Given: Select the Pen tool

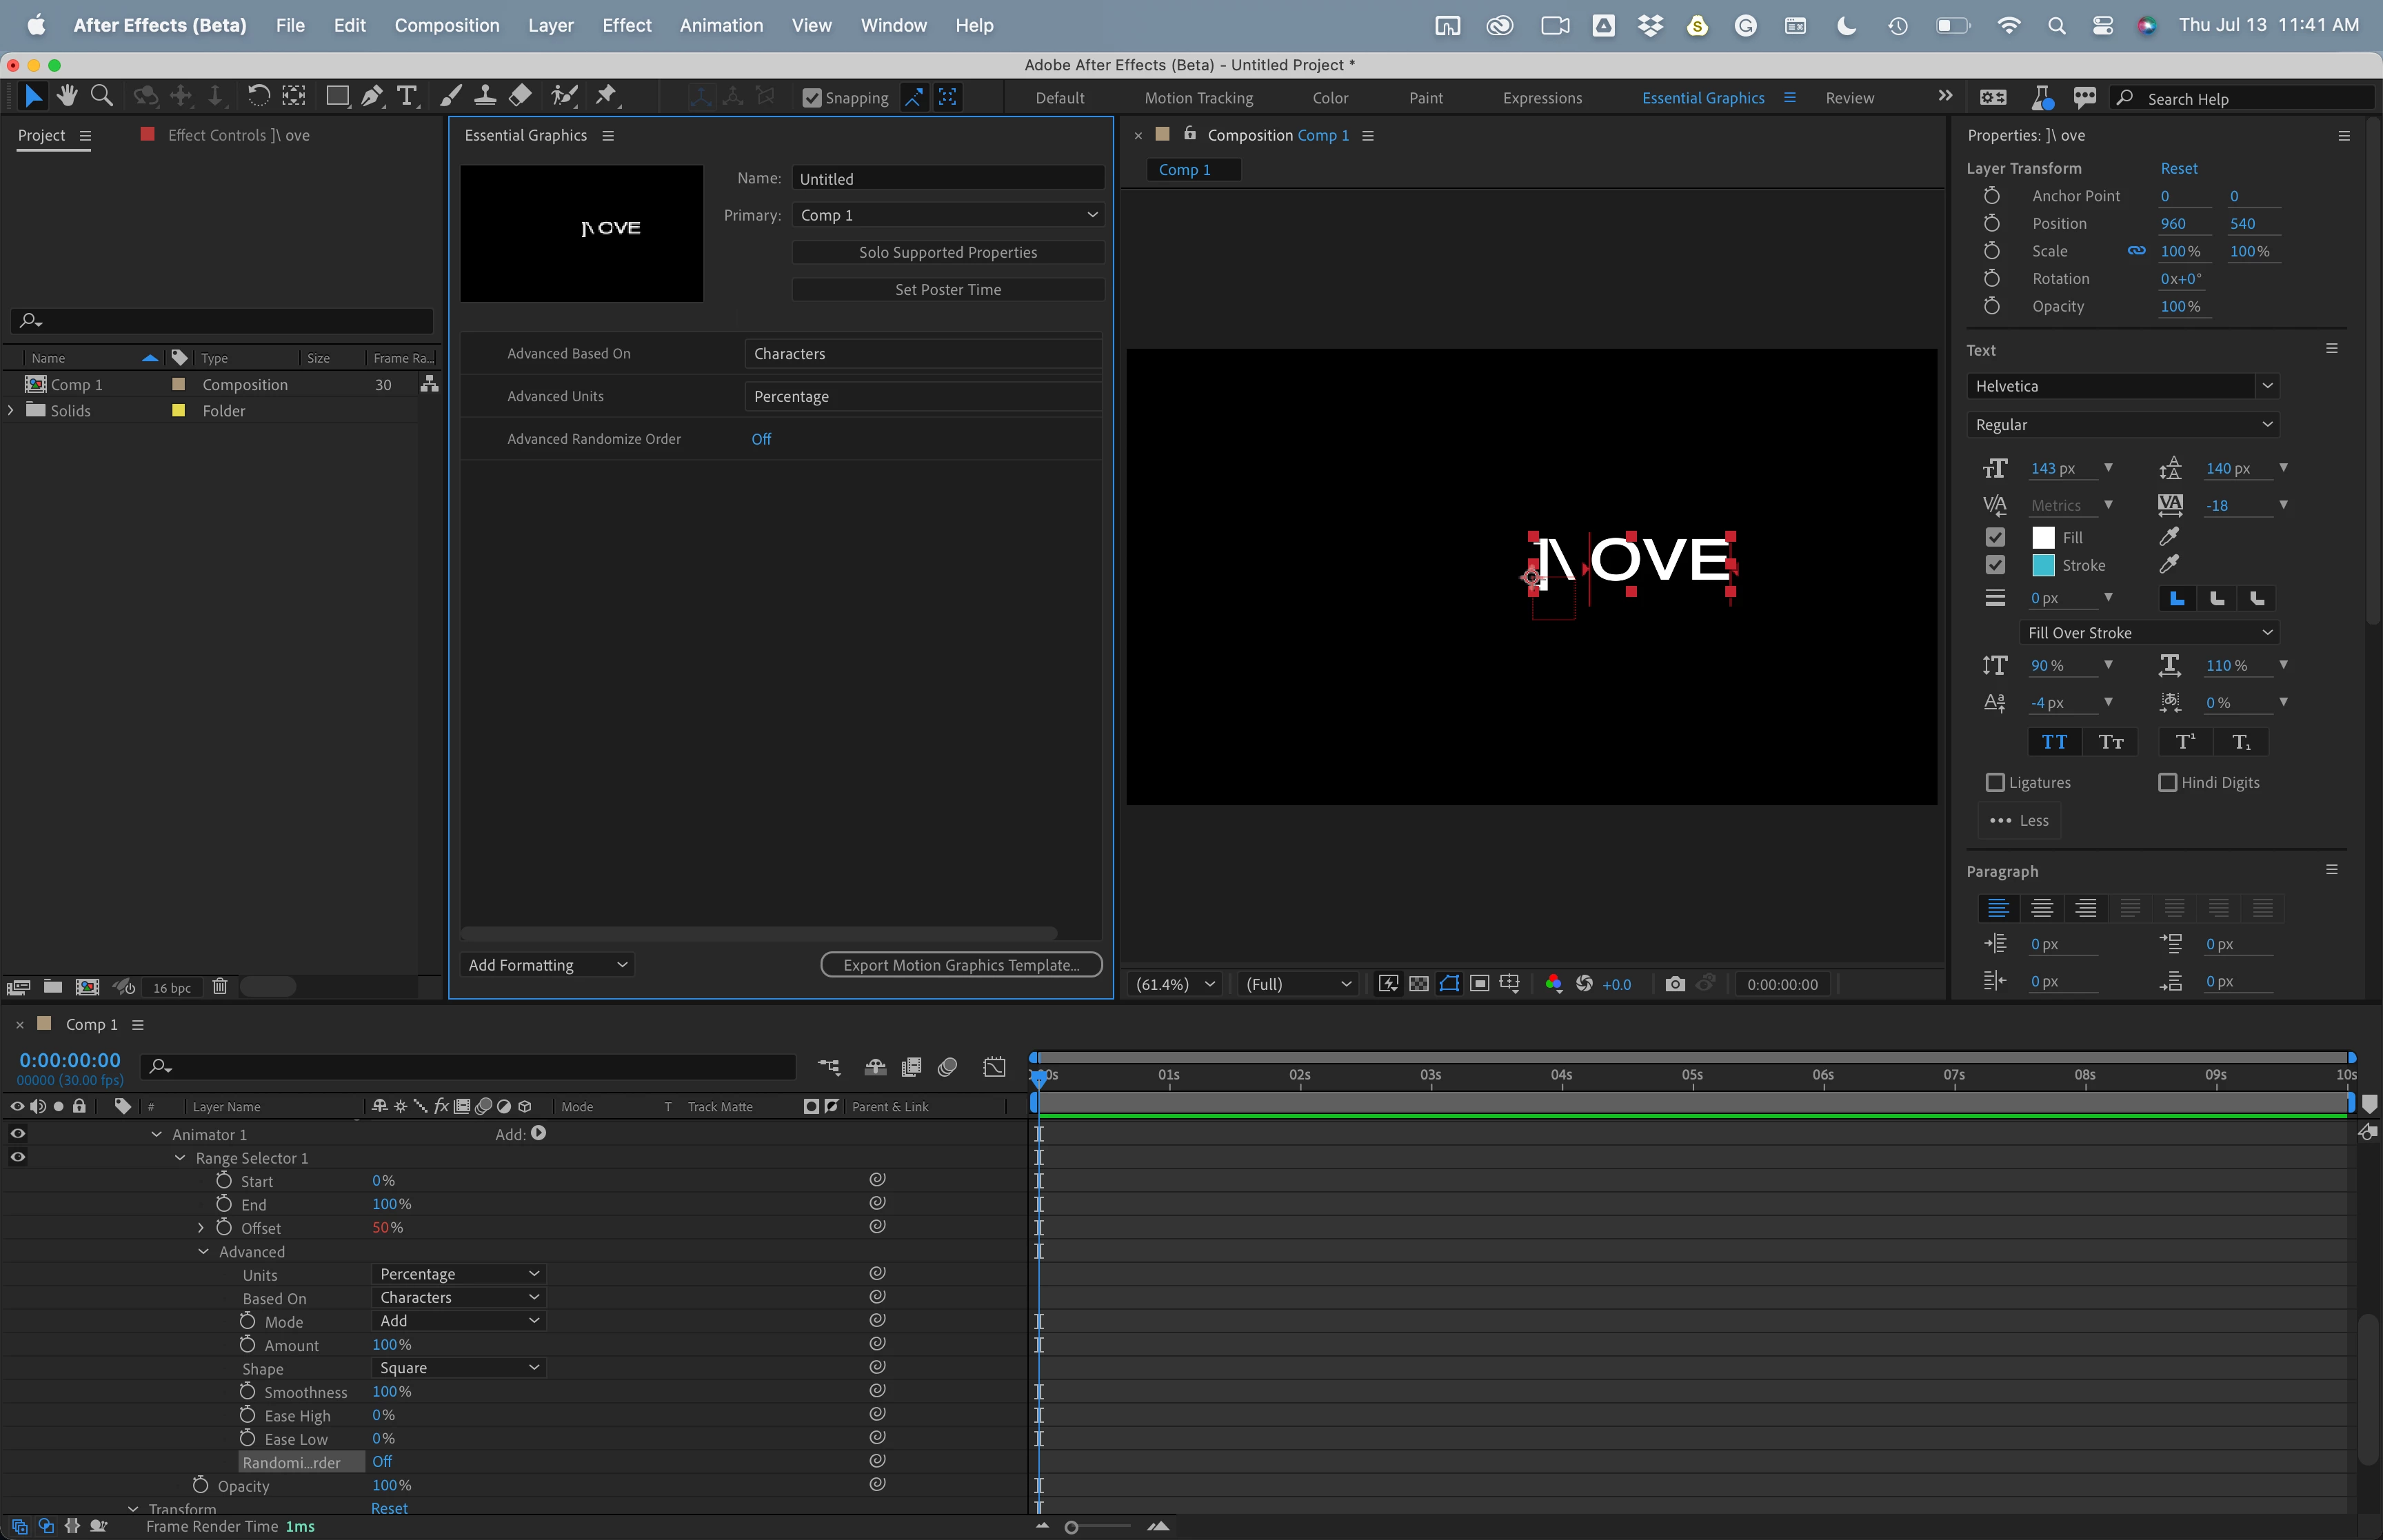Looking at the screenshot, I should [371, 96].
